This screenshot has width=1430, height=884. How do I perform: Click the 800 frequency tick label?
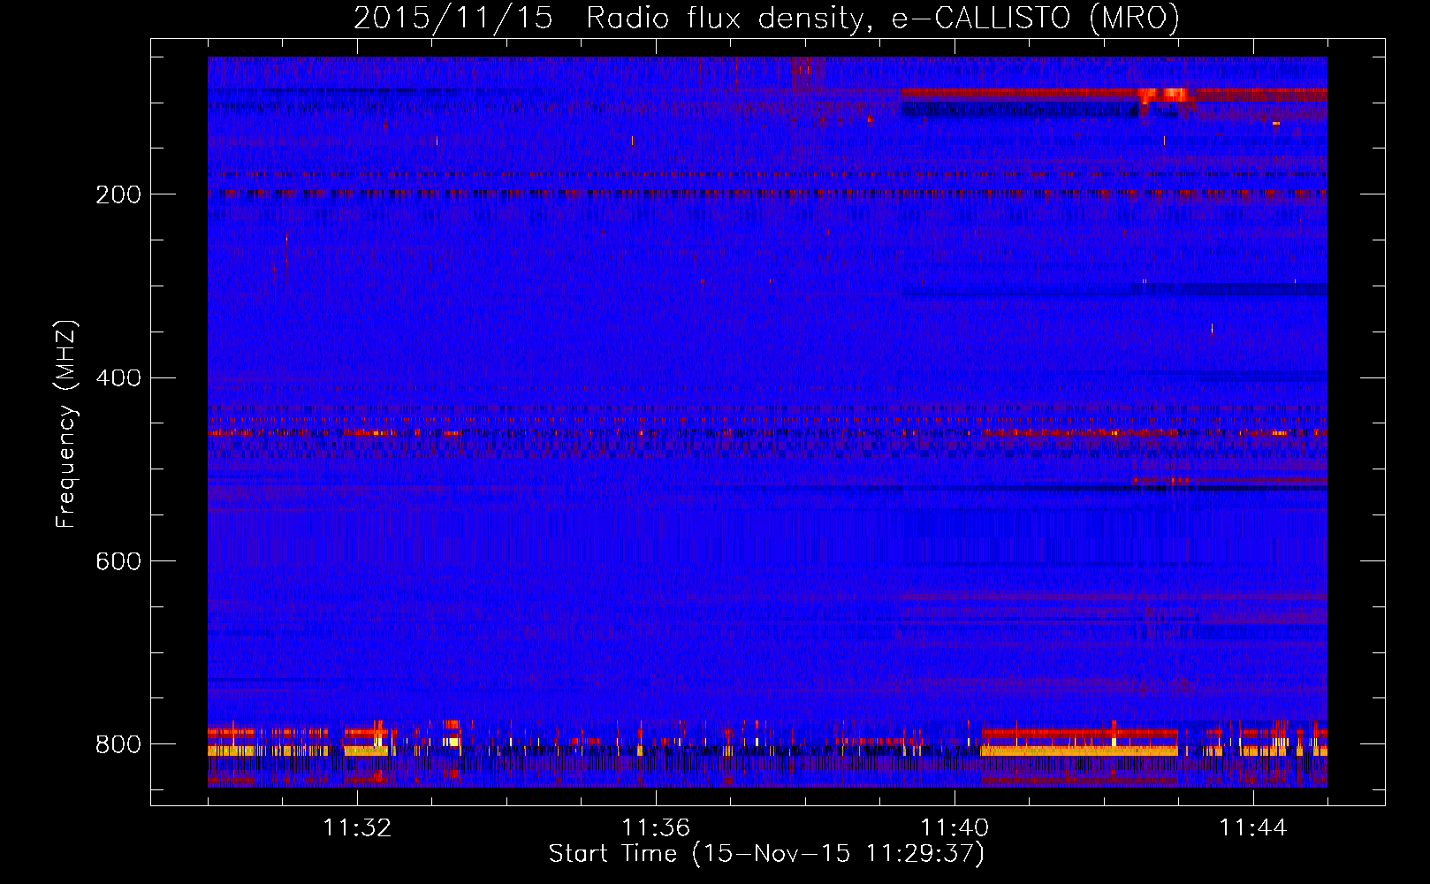click(118, 744)
